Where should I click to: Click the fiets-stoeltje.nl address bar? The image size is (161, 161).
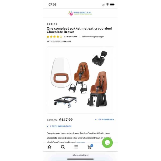[x=80, y=155]
